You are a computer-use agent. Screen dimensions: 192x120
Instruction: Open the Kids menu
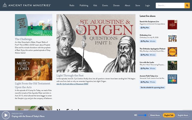pyautogui.click(x=95, y=5)
